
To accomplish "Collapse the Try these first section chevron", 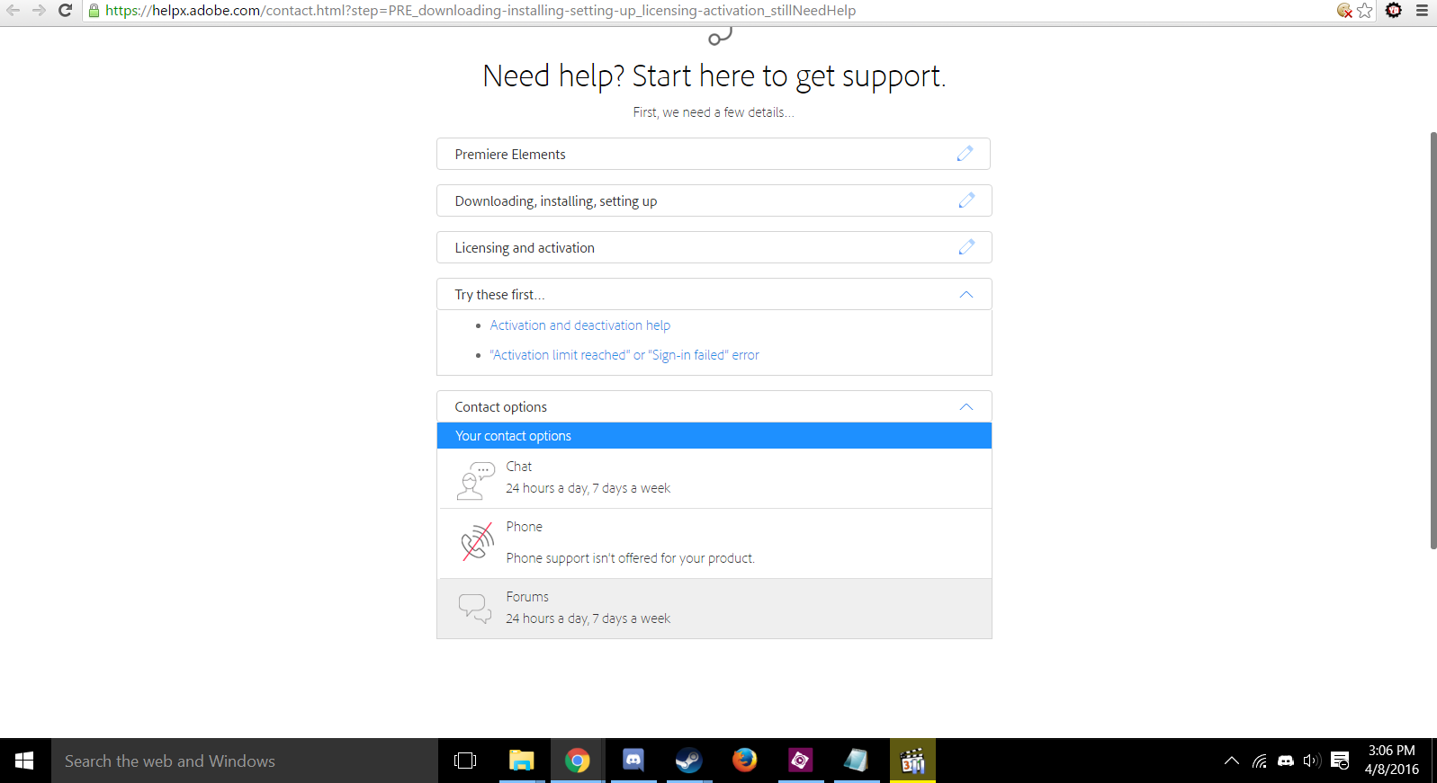I will (x=966, y=295).
